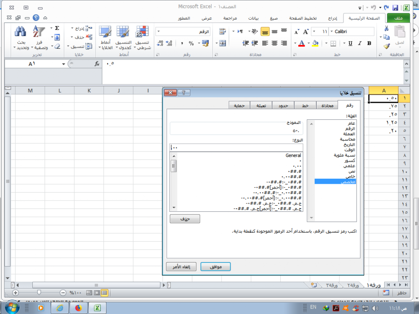
Task: Switch to Page Layout view in status bar
Action: (97, 293)
